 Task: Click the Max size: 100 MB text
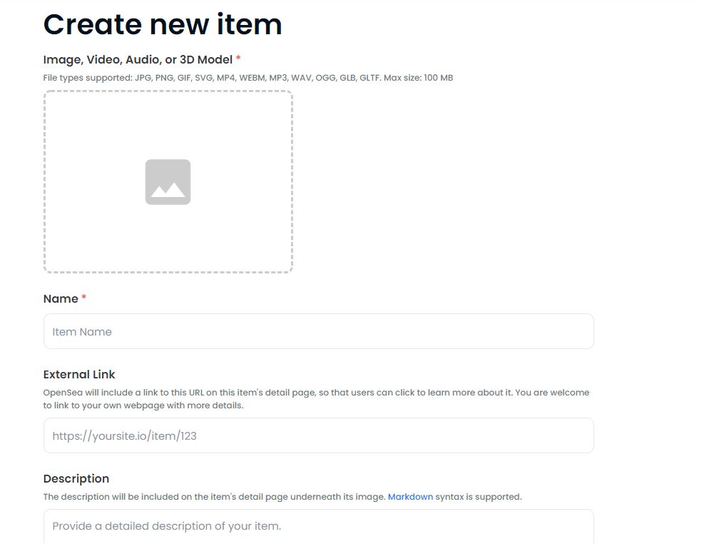tap(419, 78)
